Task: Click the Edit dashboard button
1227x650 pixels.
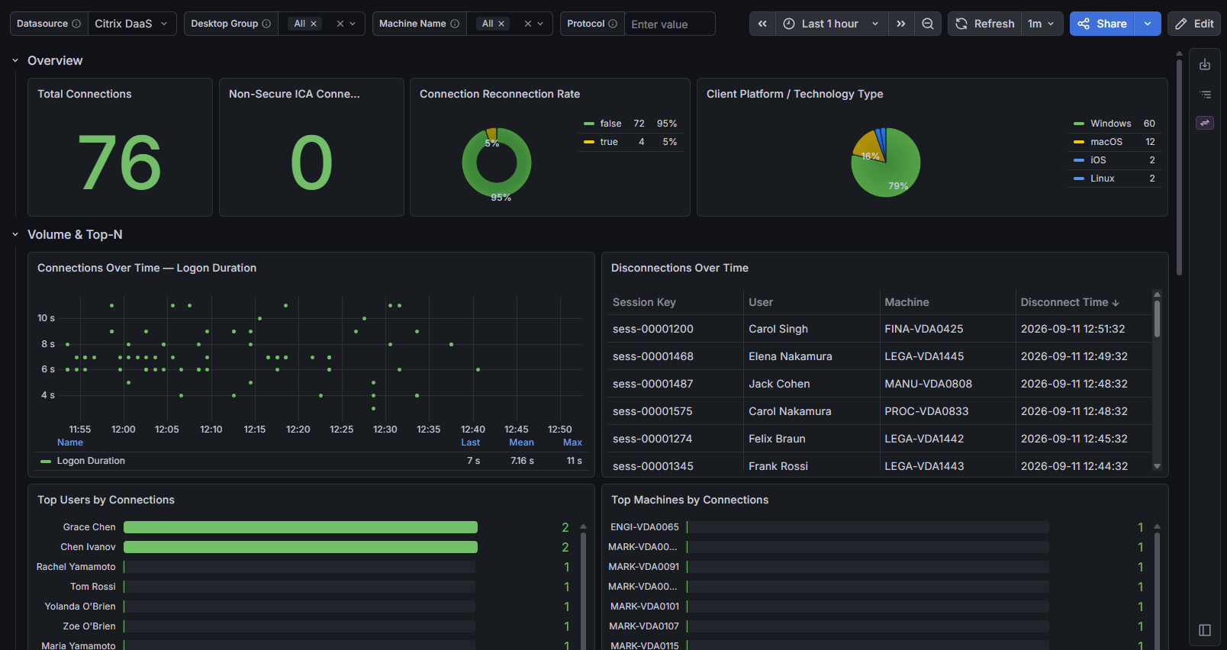Action: [x=1194, y=24]
